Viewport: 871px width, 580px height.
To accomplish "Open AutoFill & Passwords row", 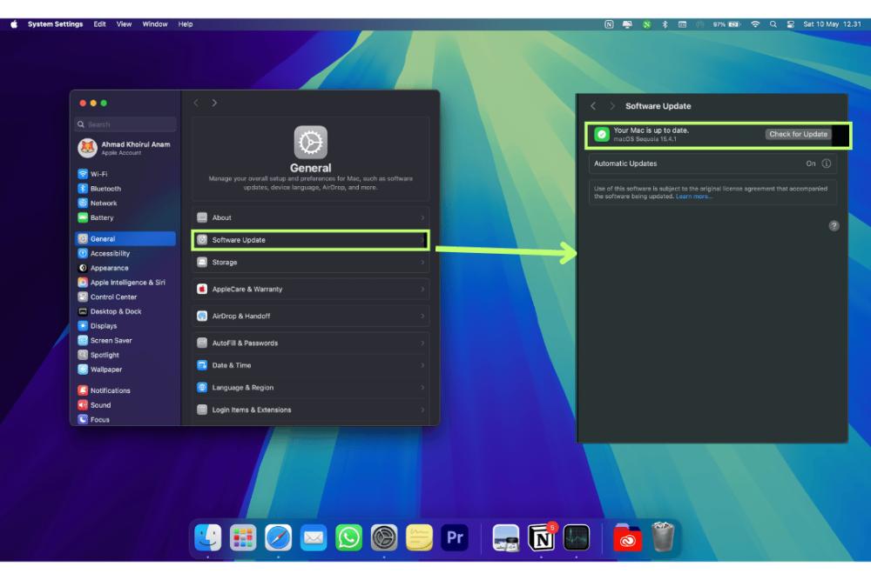I will tap(311, 343).
